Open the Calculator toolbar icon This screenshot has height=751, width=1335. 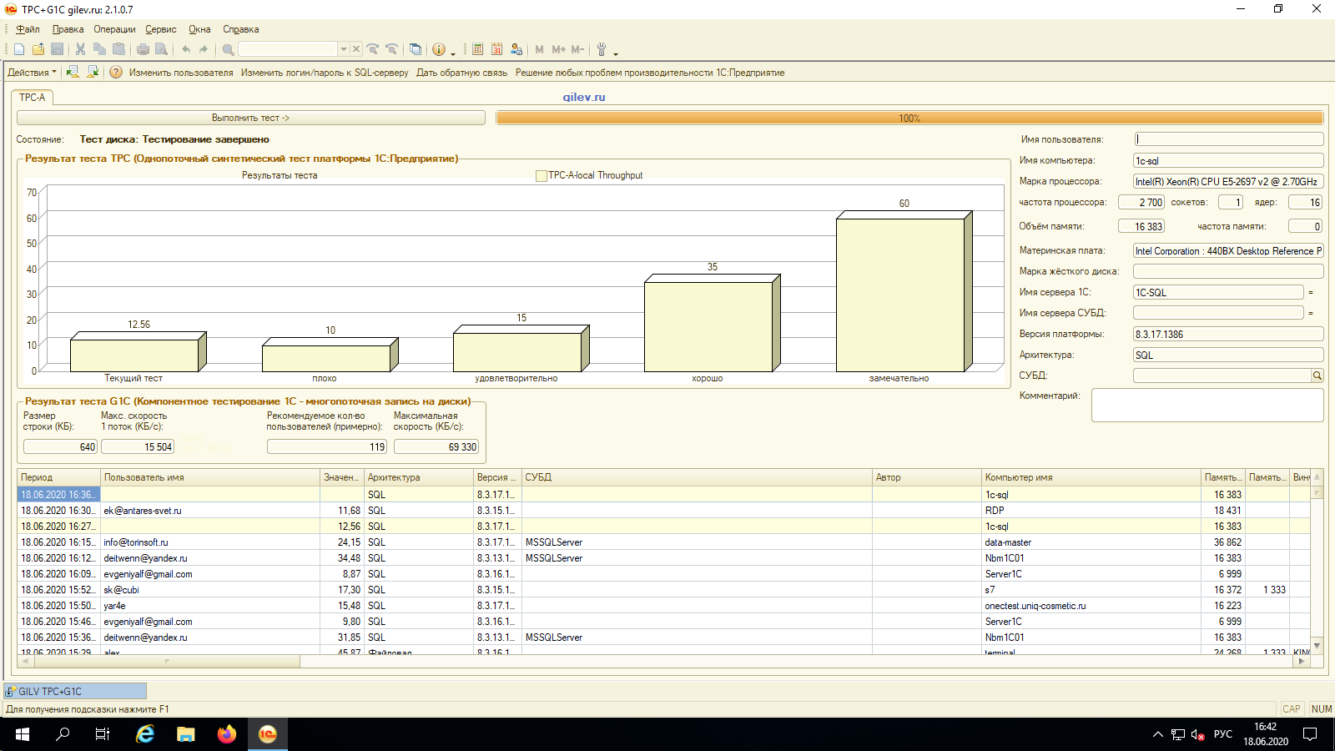(x=477, y=49)
